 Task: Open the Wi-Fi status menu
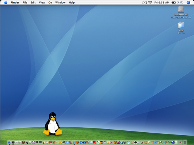150,2
